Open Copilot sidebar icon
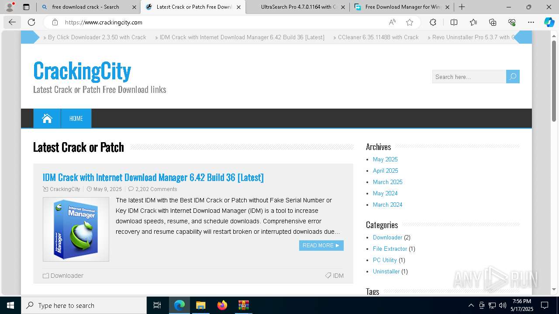 pyautogui.click(x=549, y=22)
